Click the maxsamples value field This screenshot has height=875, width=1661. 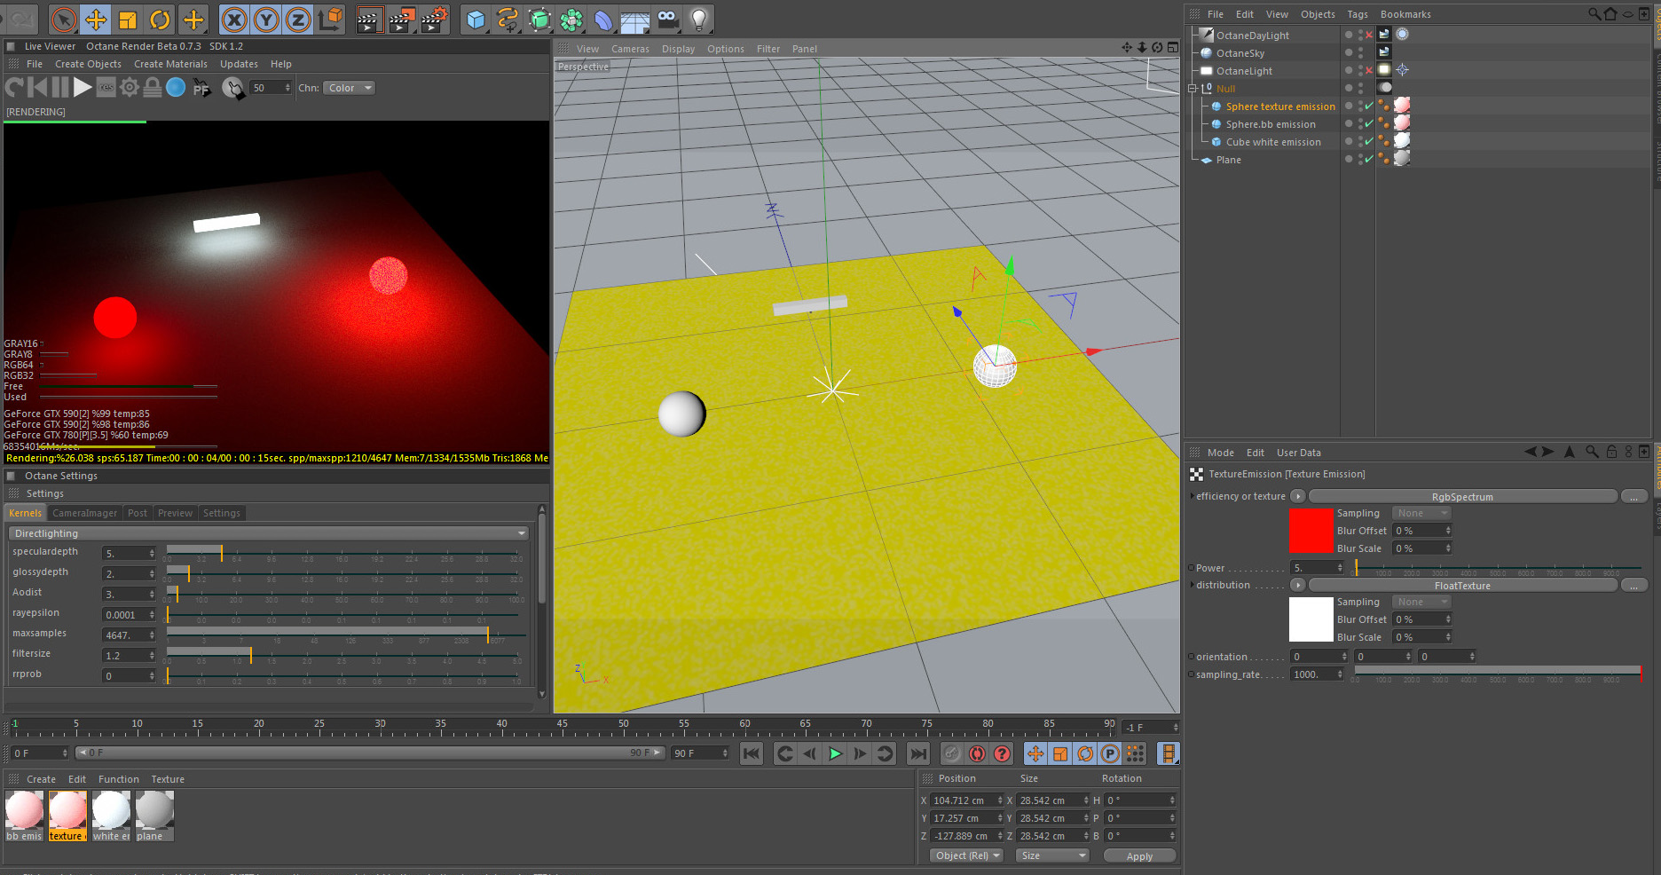[130, 635]
